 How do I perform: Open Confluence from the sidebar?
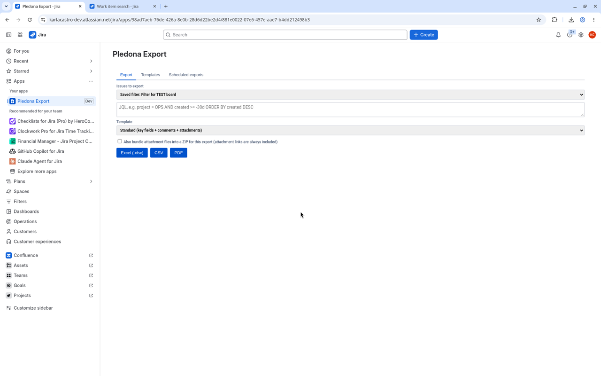tap(49, 255)
